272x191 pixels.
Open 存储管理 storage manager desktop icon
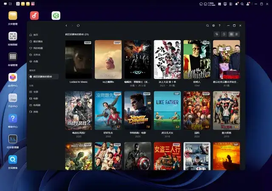13,59
